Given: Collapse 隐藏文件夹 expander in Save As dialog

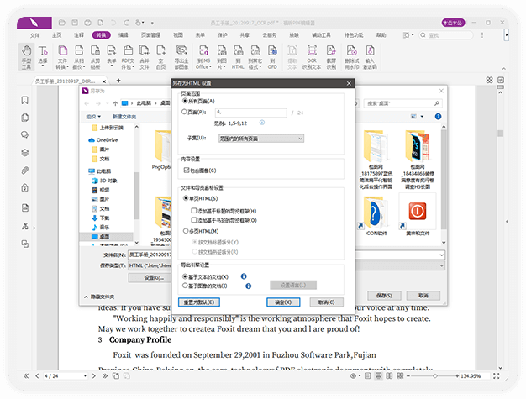Looking at the screenshot, I should (x=99, y=297).
